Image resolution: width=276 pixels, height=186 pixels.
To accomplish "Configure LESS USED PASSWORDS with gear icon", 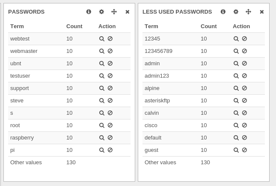I will point(236,12).
